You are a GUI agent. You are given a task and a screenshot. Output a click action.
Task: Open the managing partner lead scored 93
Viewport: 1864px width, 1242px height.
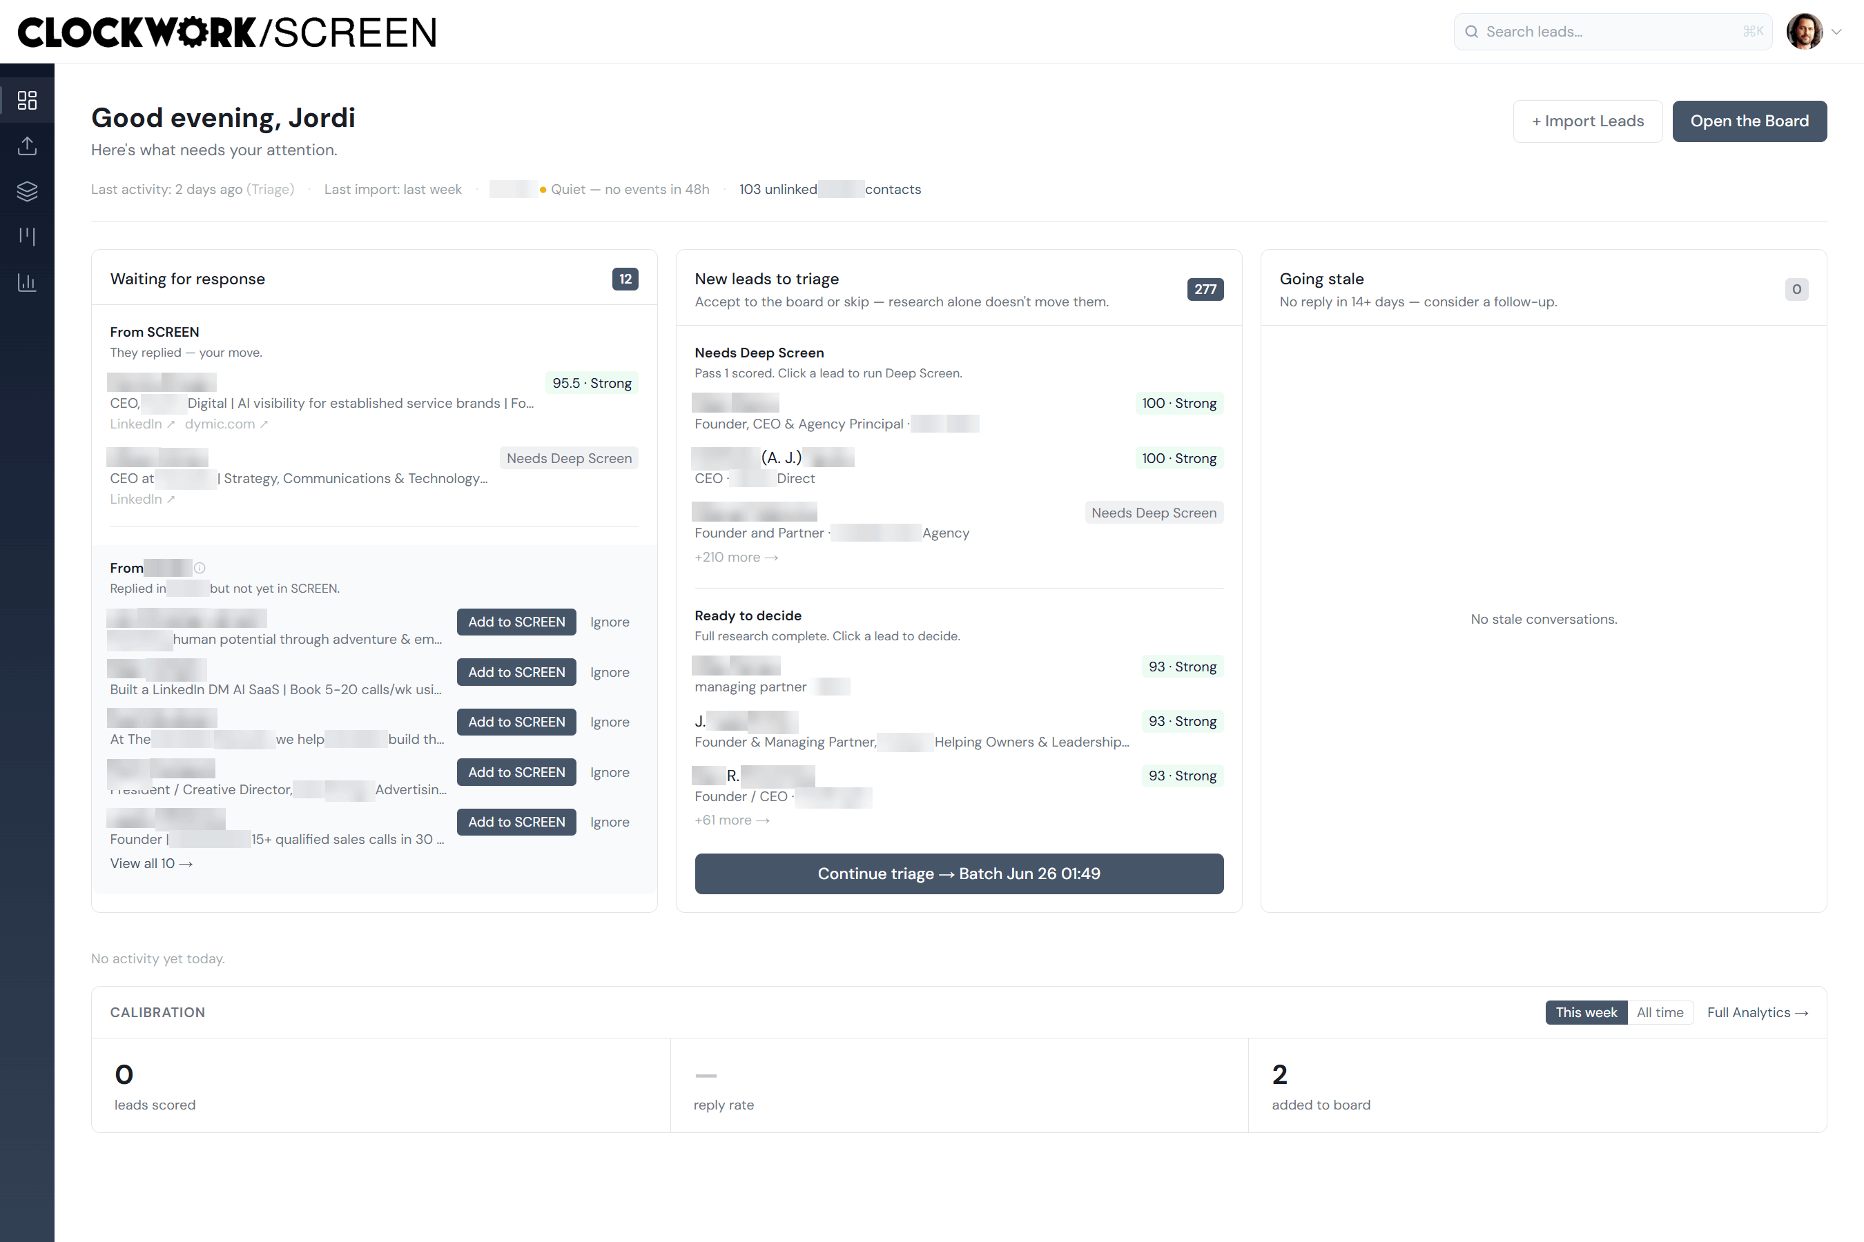959,676
